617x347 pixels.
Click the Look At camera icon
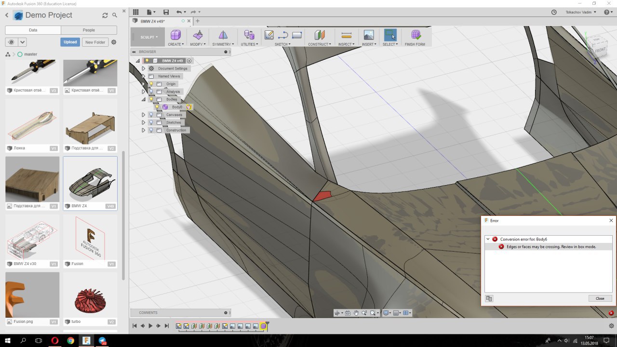[348, 313]
